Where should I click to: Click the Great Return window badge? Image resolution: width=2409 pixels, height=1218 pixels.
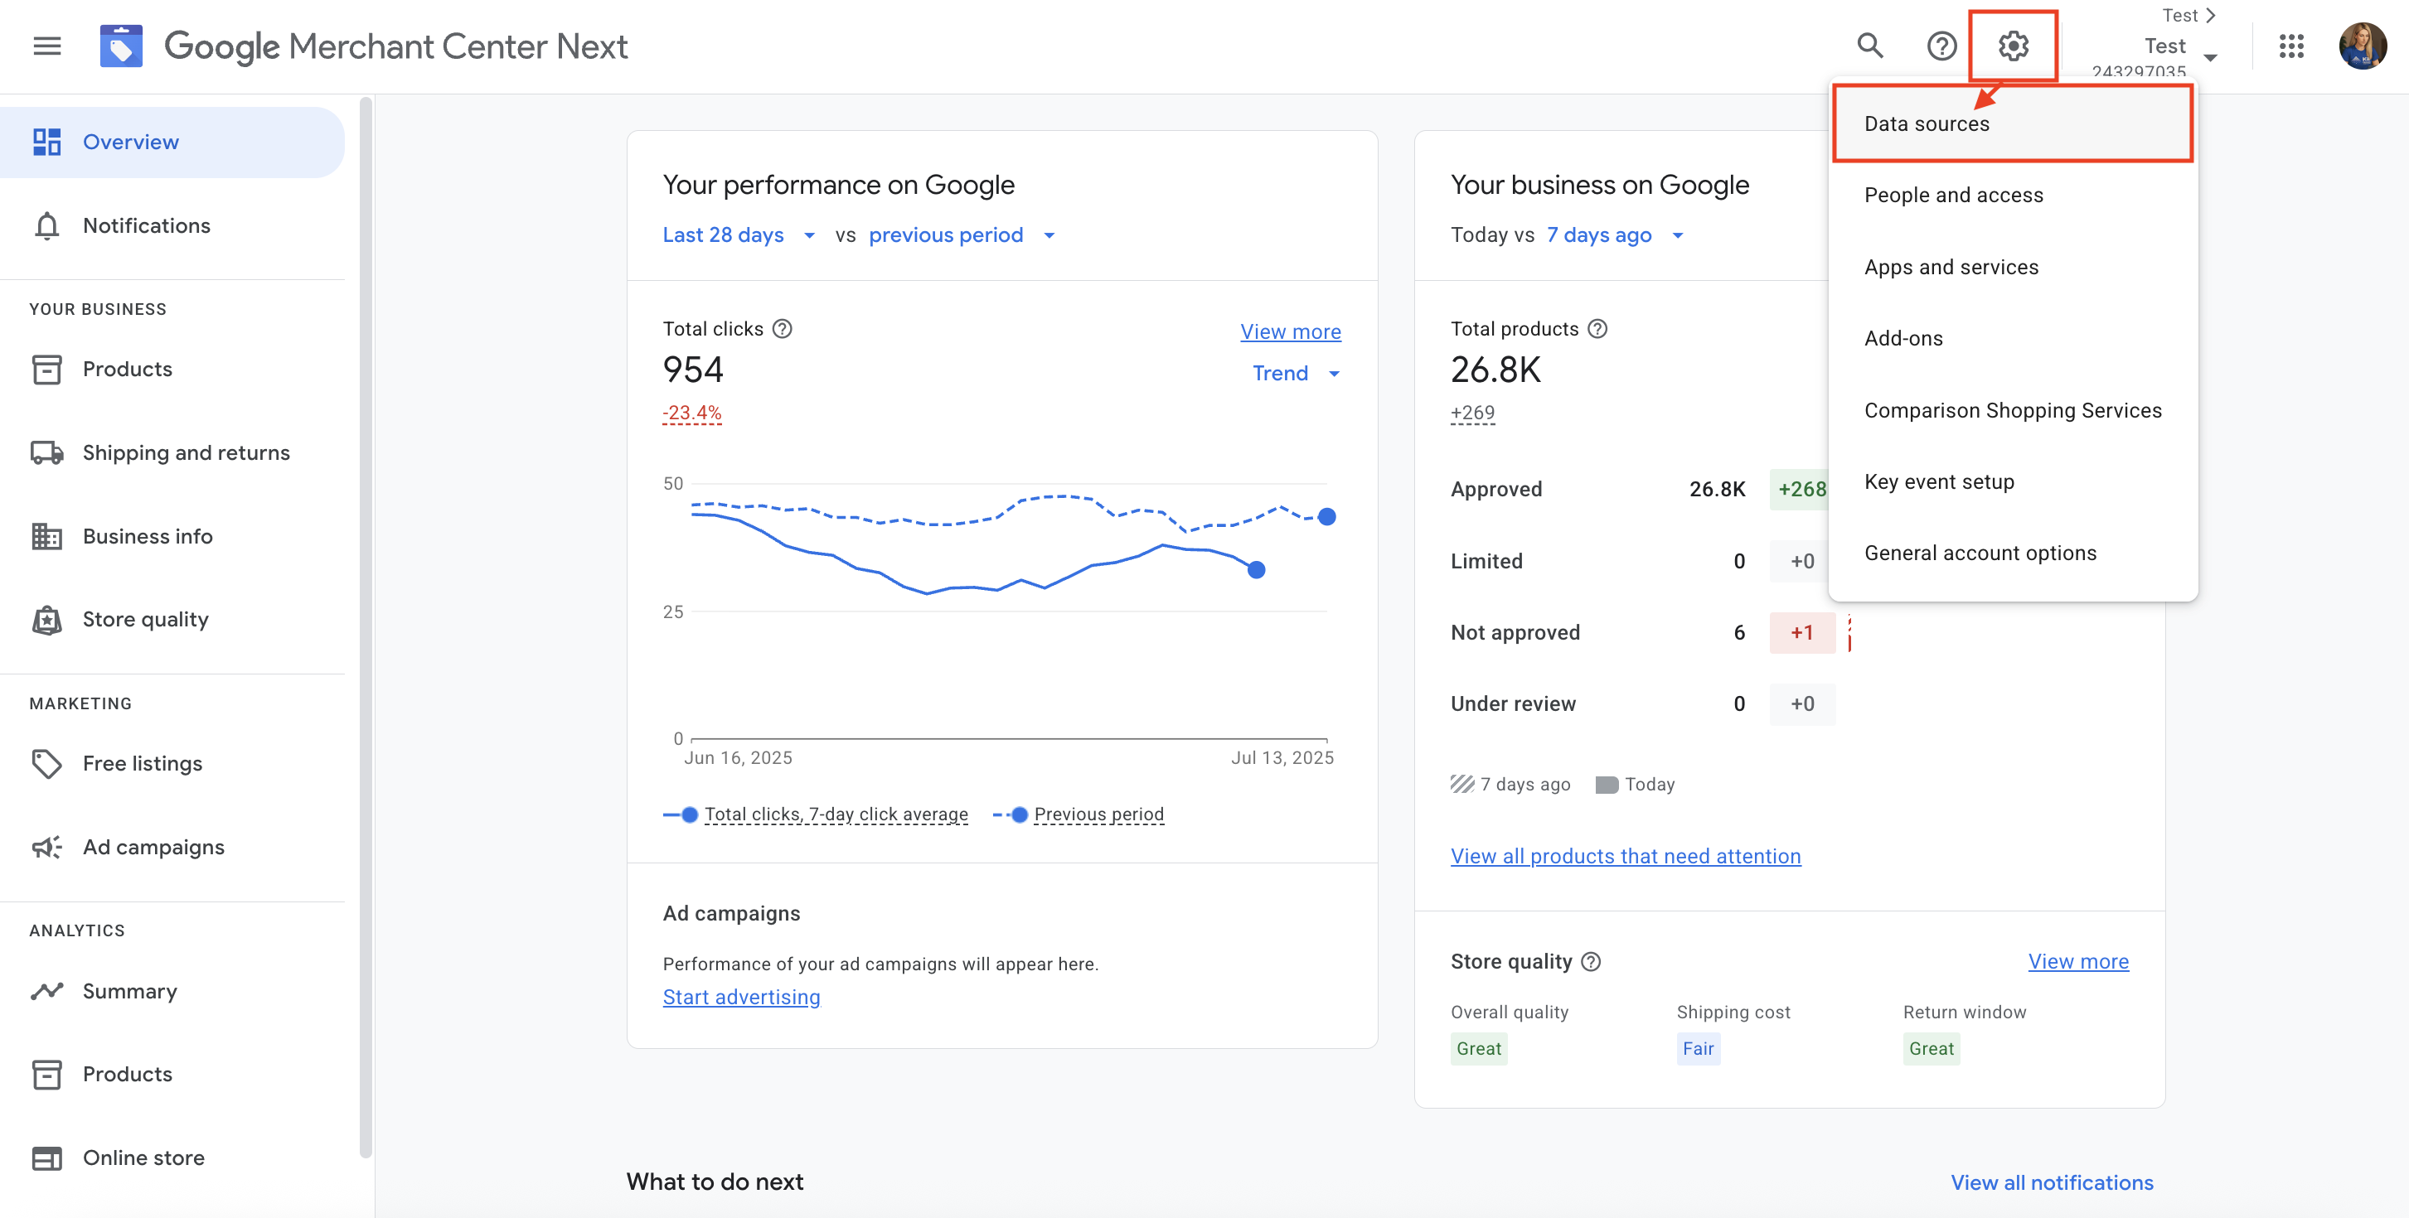click(1932, 1049)
